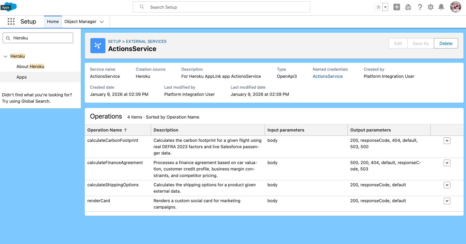Viewport: 466px width, 244px height.
Task: Open the Help question mark icon
Action: (420, 7)
